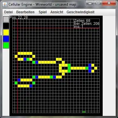Open the Bearbeiten menu

coord(25,12)
